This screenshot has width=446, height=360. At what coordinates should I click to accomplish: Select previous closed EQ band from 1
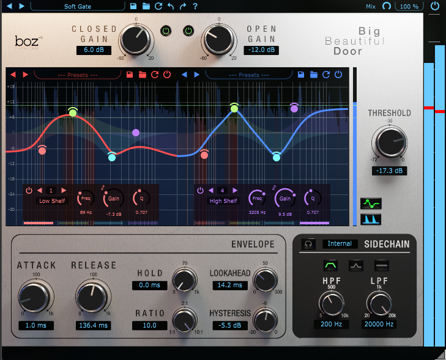click(x=40, y=190)
